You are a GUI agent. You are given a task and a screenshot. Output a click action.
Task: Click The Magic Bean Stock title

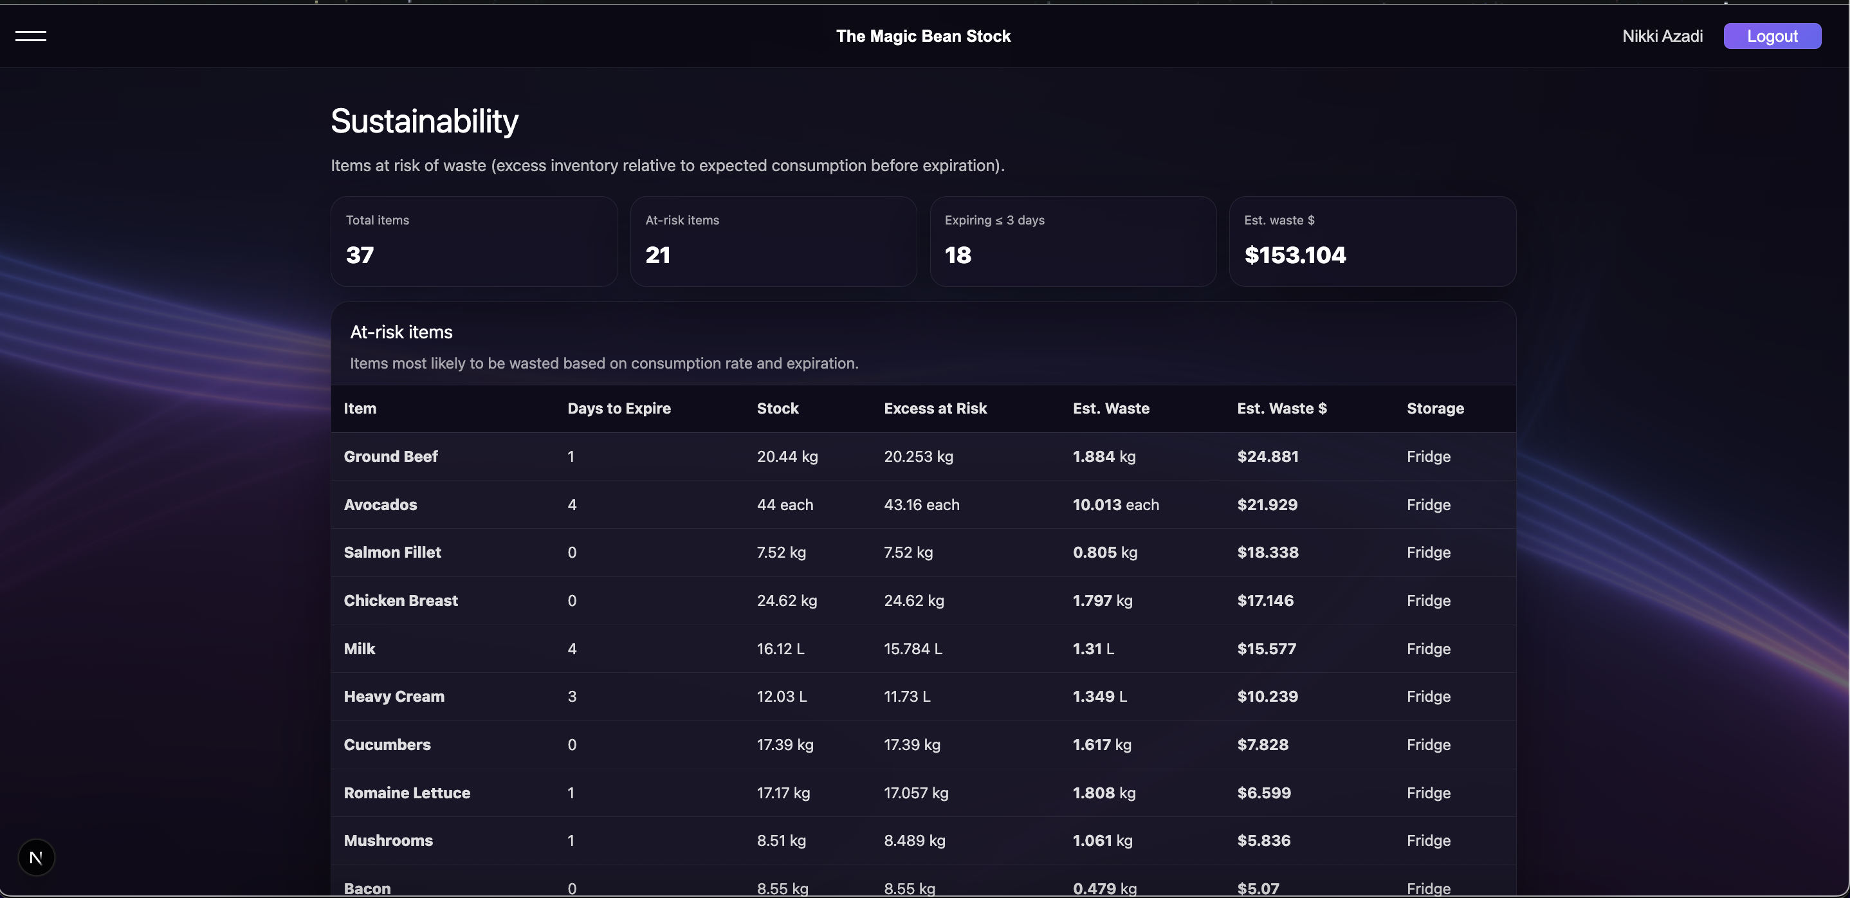[x=923, y=36]
